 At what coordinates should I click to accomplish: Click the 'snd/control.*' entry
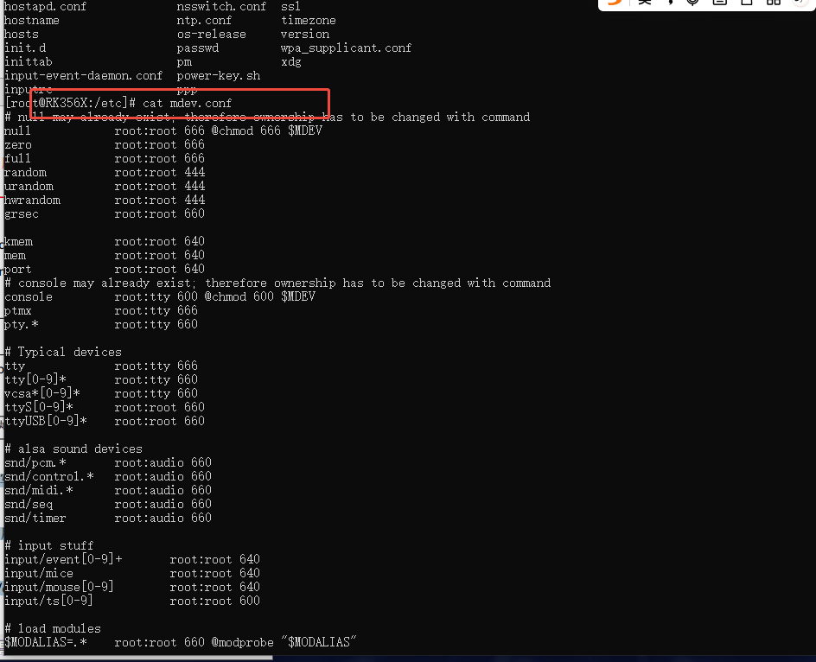click(49, 476)
